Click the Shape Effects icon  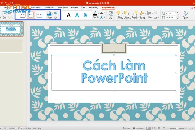coord(56,18)
